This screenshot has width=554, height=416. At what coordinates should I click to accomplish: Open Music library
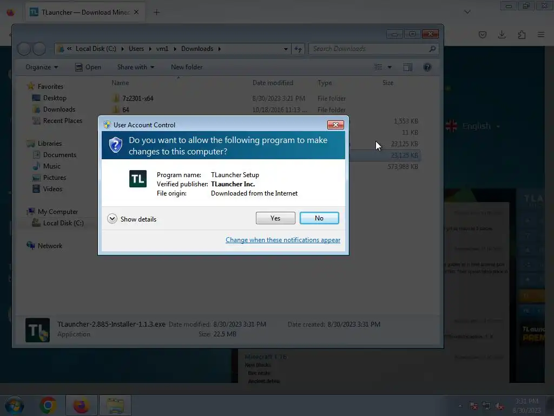51,166
